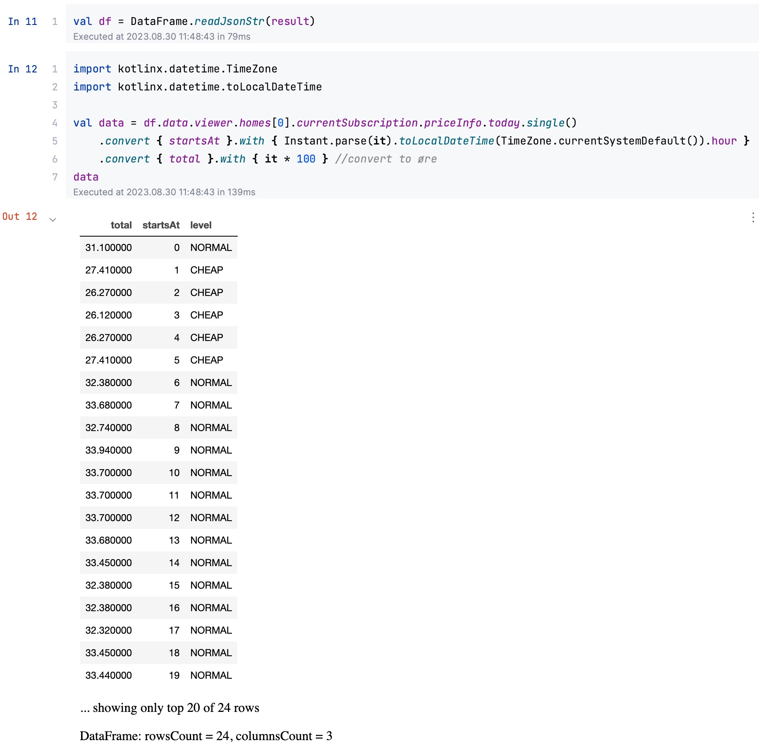Click line number 7 in the gutter

[55, 177]
